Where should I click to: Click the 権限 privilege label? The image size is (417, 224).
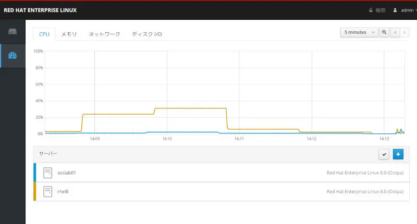click(x=381, y=10)
